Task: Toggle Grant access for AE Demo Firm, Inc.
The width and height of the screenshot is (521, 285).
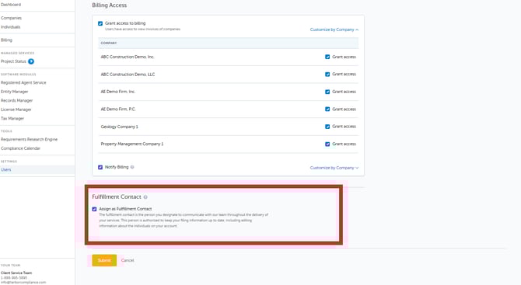Action: [327, 92]
